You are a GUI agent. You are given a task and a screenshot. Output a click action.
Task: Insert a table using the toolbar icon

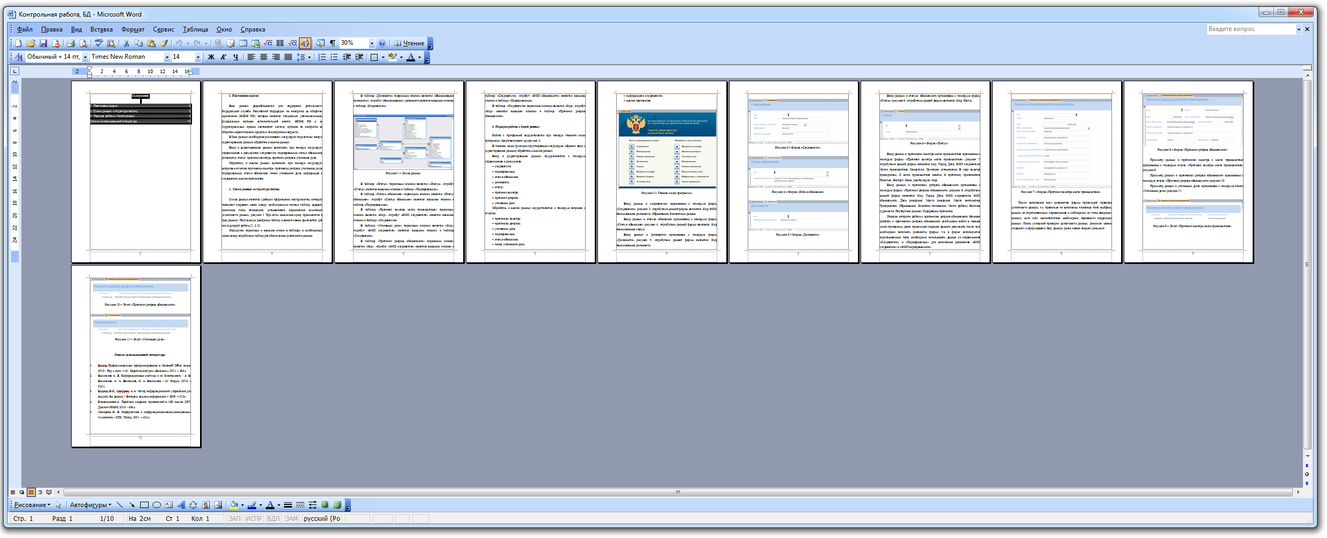tap(243, 43)
